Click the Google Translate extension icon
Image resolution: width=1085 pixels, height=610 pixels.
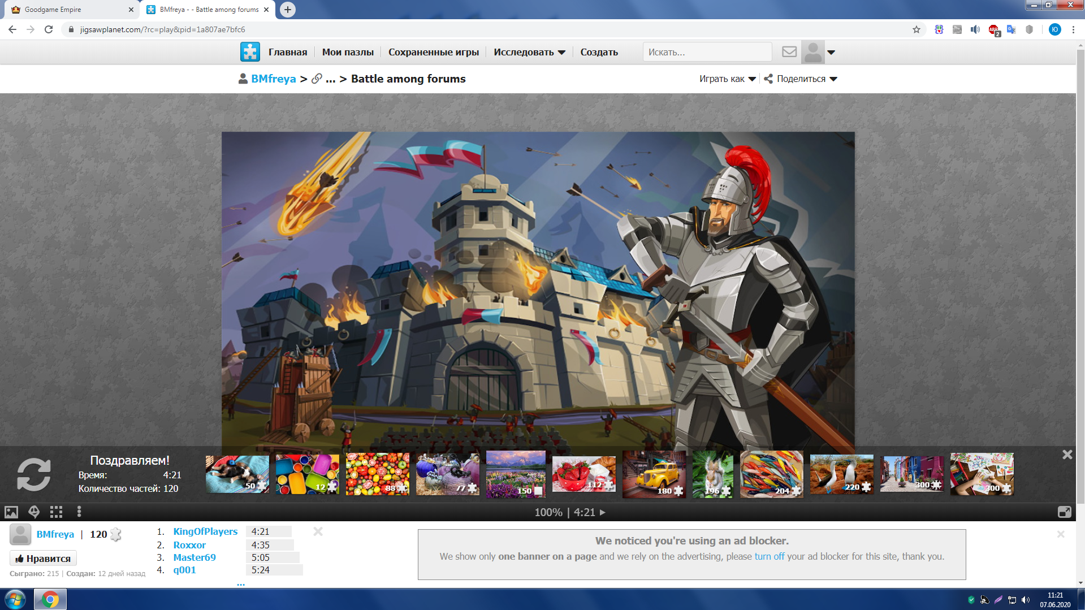[x=1011, y=29]
